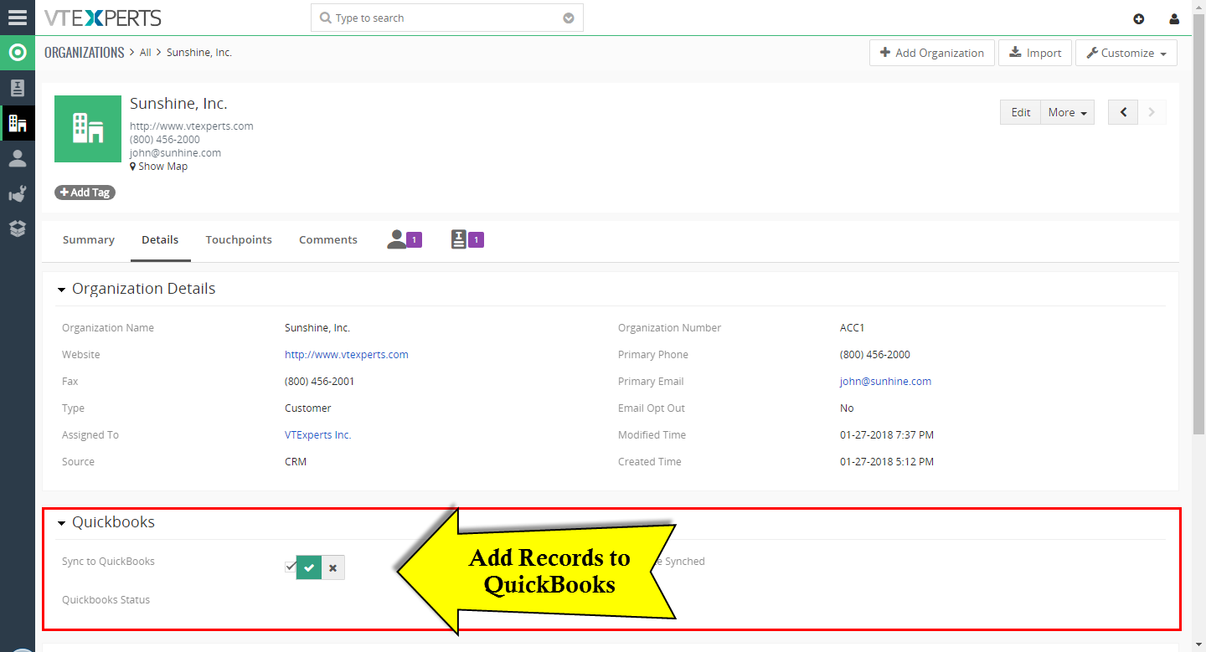
Task: Open the More dropdown button
Action: click(1067, 112)
